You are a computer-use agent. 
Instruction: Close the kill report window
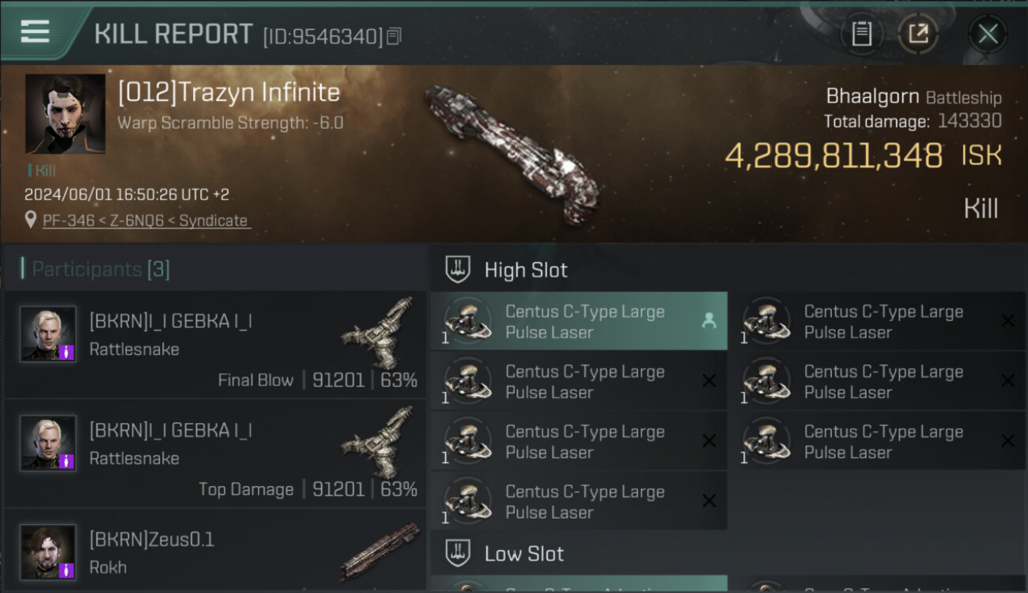tap(988, 34)
